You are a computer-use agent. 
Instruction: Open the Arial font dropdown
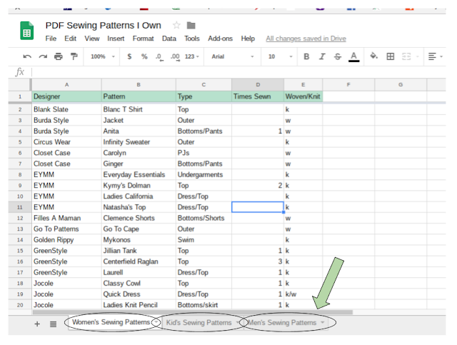click(233, 56)
